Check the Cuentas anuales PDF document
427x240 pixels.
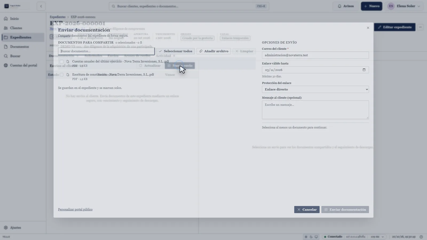point(62,62)
